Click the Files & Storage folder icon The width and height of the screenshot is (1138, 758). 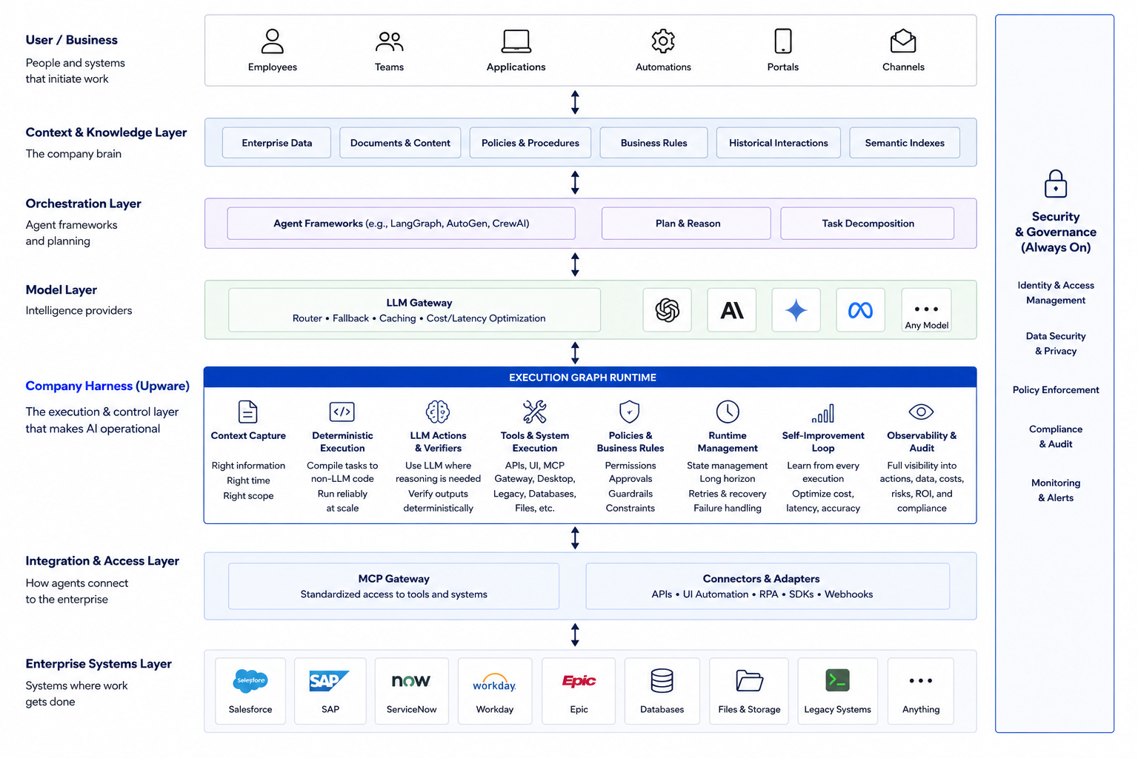[x=749, y=680]
